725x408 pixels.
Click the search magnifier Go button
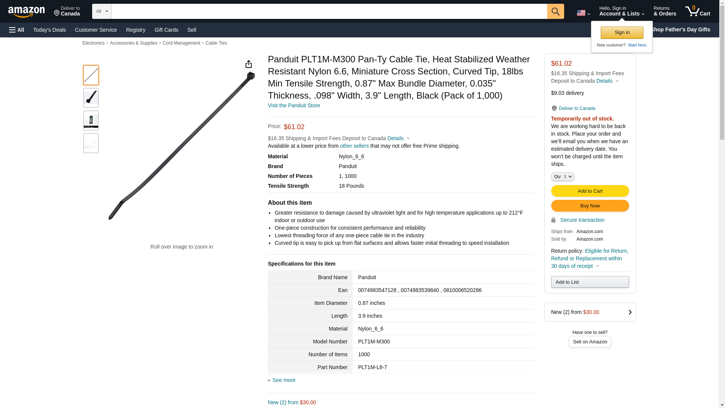click(x=555, y=11)
